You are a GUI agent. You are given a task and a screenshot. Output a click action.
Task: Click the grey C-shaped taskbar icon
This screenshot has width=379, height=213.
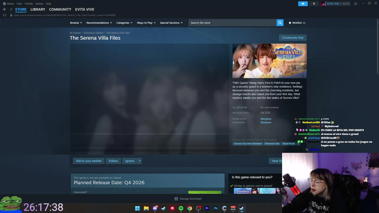click(224, 208)
